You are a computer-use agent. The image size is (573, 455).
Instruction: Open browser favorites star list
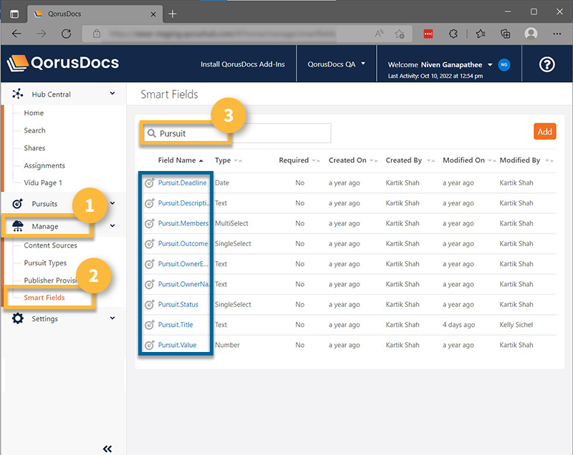(x=481, y=34)
